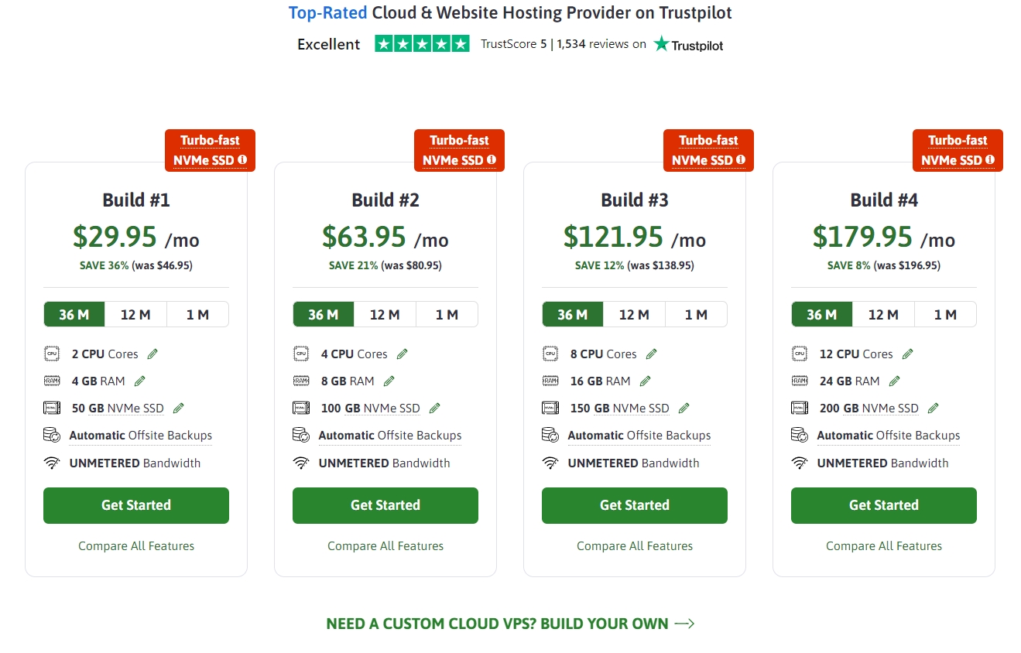The width and height of the screenshot is (1021, 653).
Task: Open Compare All Features under Build #4
Action: coord(884,546)
